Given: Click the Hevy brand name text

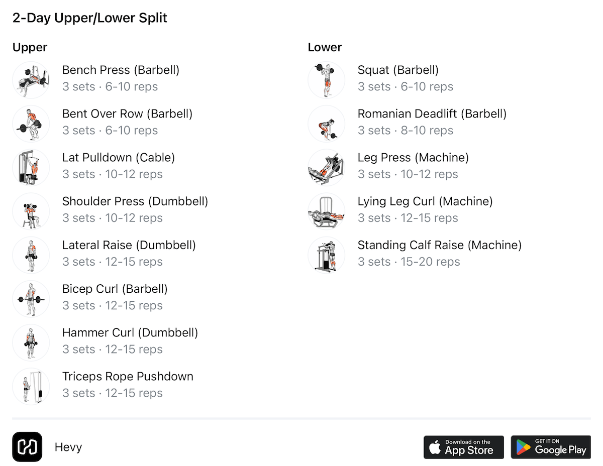Looking at the screenshot, I should [68, 447].
